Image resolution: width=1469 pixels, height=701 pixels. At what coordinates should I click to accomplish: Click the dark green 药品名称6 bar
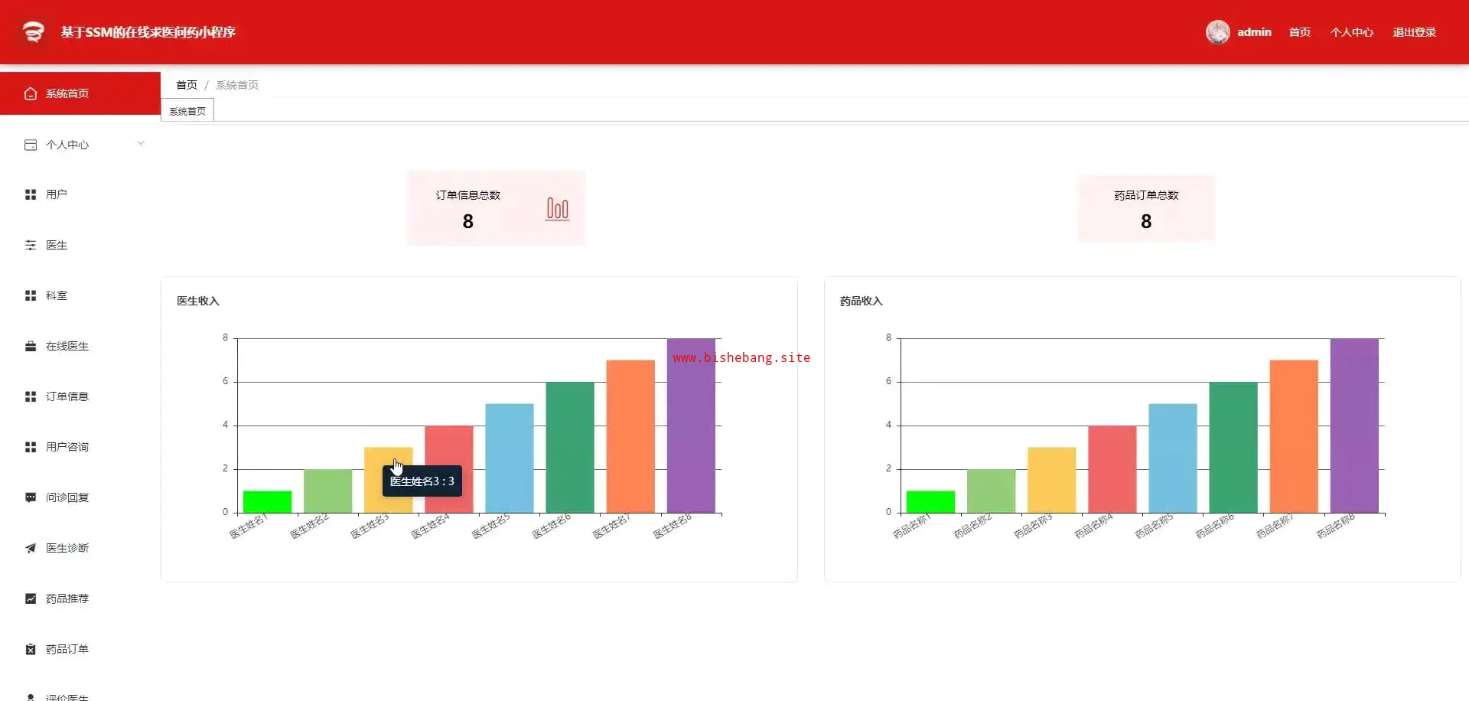click(x=1233, y=448)
